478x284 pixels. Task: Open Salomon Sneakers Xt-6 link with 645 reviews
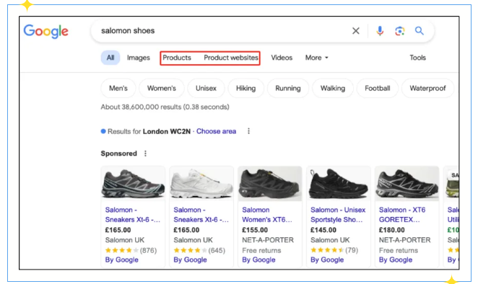click(x=201, y=215)
